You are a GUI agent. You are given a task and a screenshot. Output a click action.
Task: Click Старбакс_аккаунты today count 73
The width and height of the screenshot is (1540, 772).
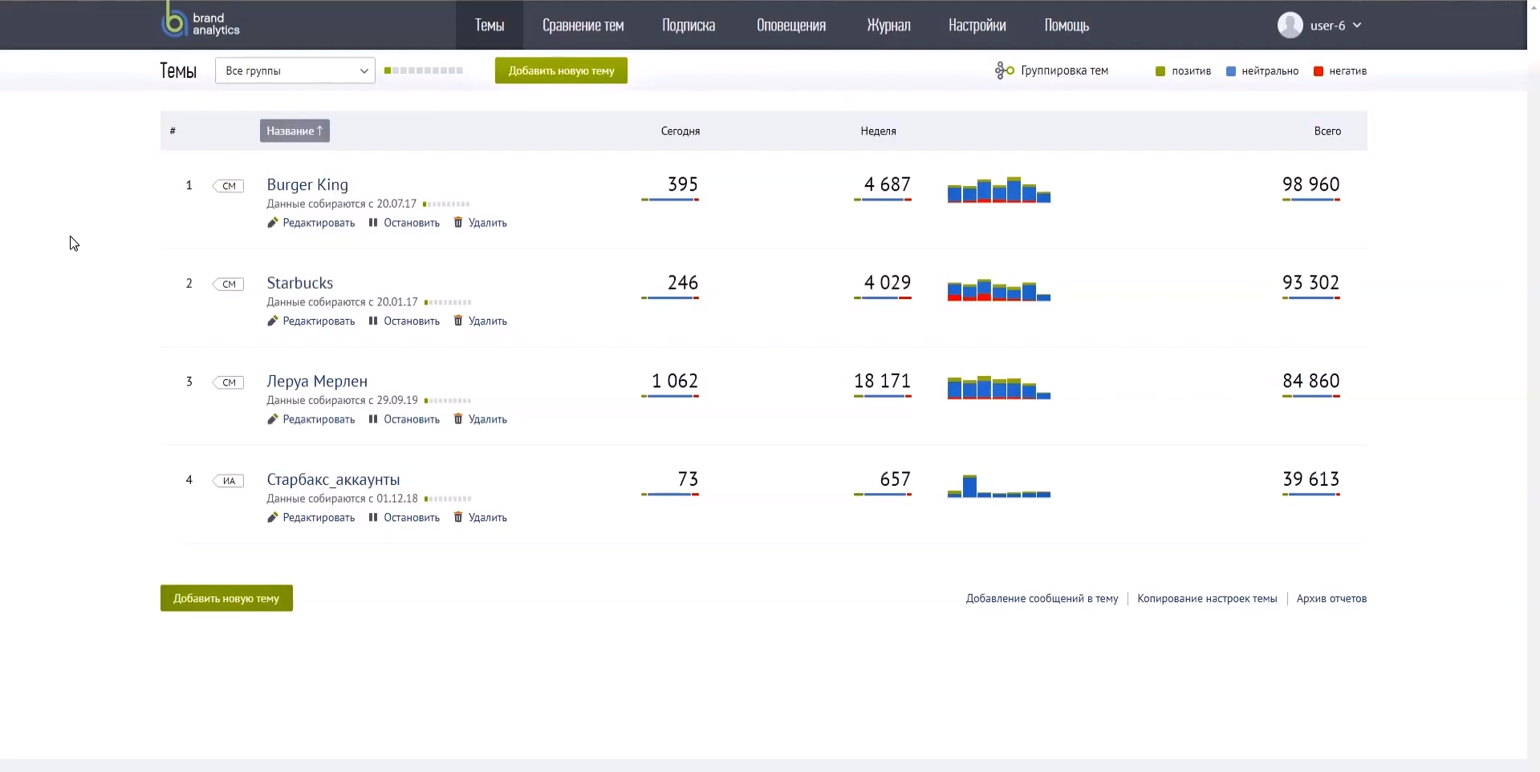pyautogui.click(x=688, y=479)
